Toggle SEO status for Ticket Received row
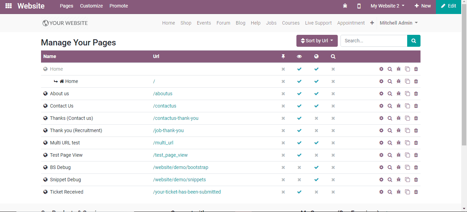This screenshot has height=212, width=467. click(x=333, y=192)
